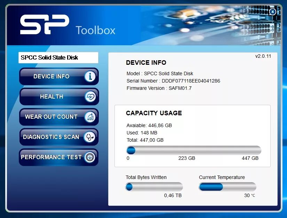Open the DIAGNOSTICS SCAN section
The image size is (287, 218).
[x=58, y=137]
